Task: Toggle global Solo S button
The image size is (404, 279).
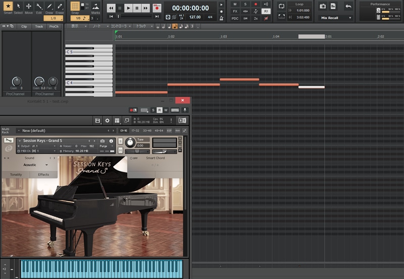Action: (245, 4)
